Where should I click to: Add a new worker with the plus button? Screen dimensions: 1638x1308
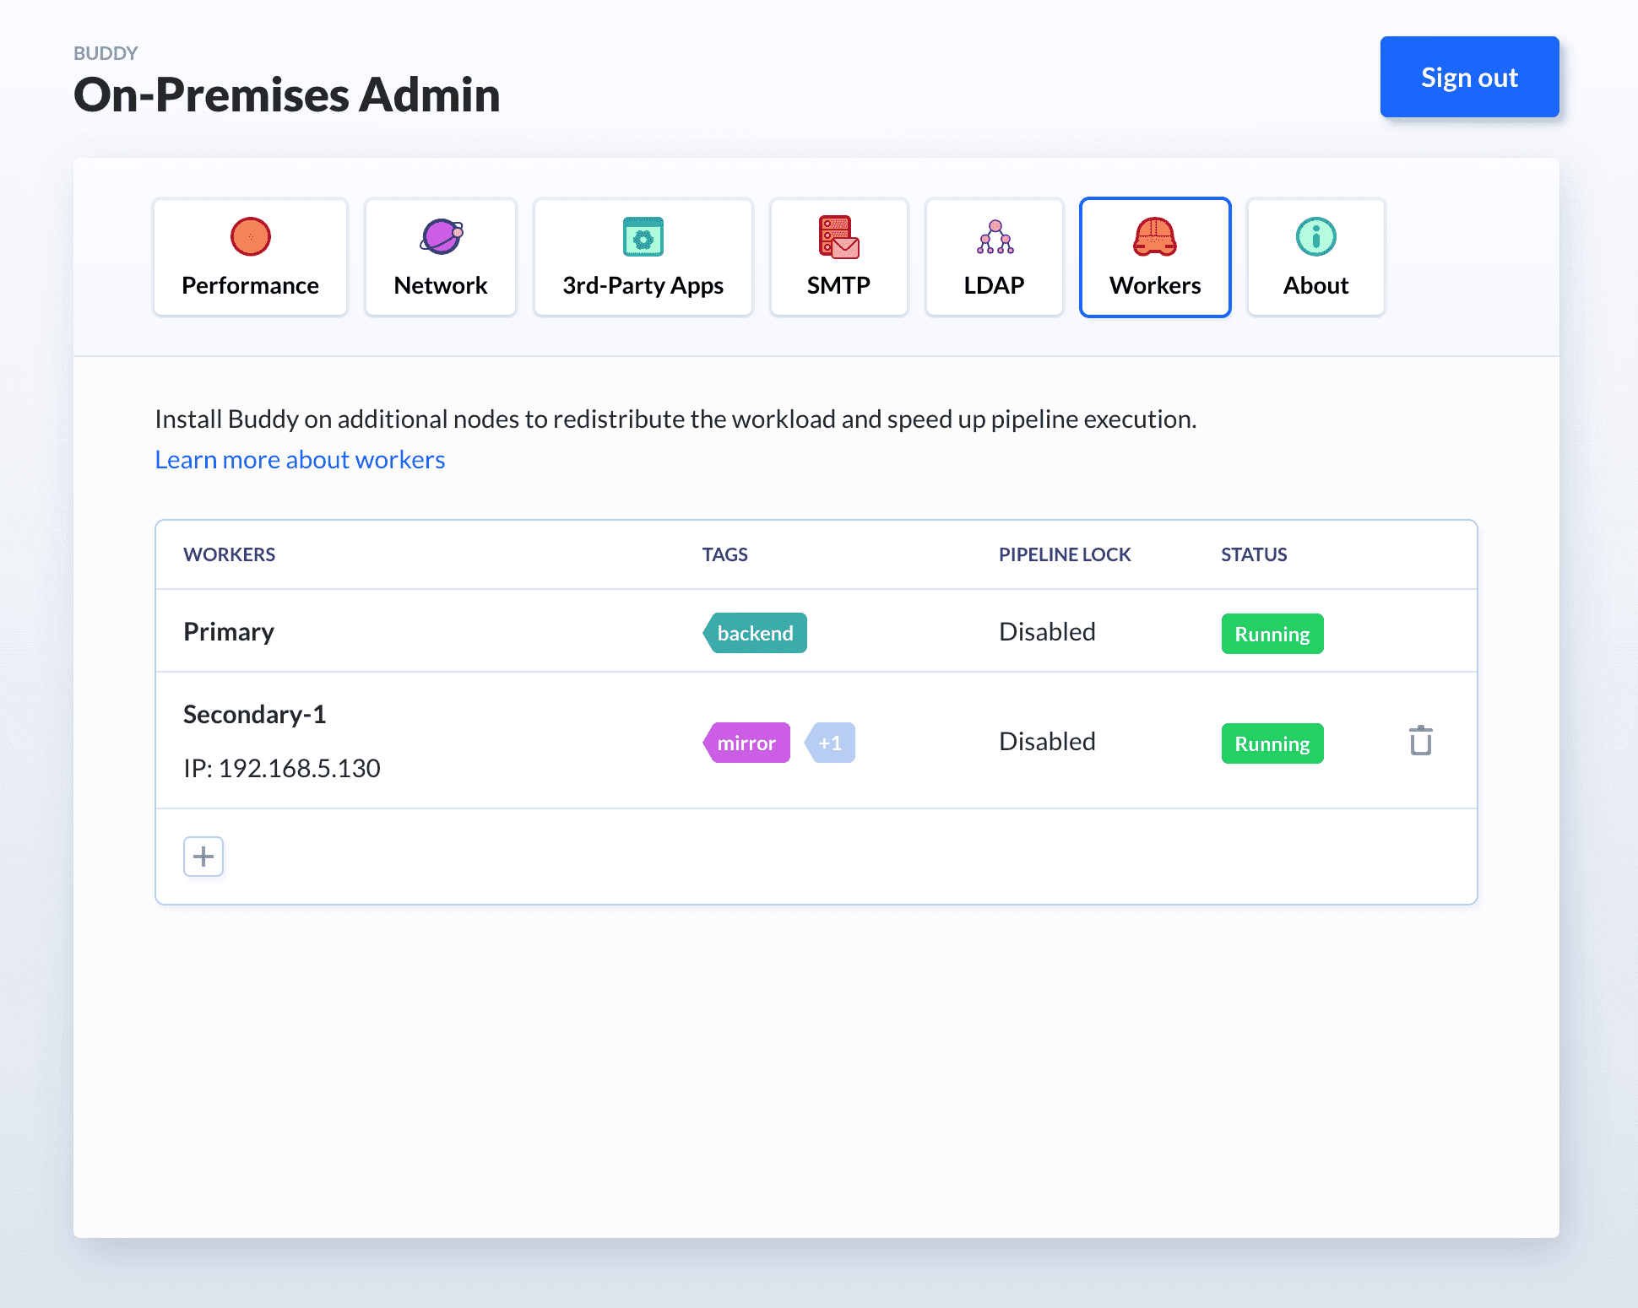[202, 856]
